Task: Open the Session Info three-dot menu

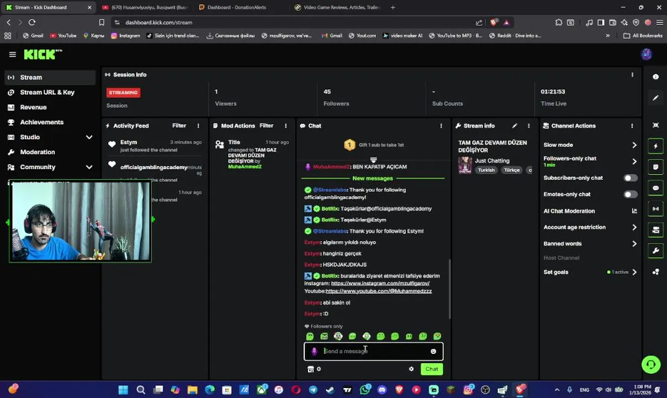Action: pos(632,75)
